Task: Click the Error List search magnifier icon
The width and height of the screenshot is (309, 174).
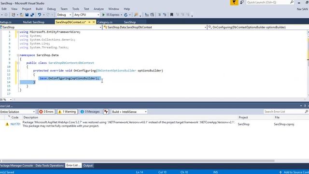Action: [307, 112]
